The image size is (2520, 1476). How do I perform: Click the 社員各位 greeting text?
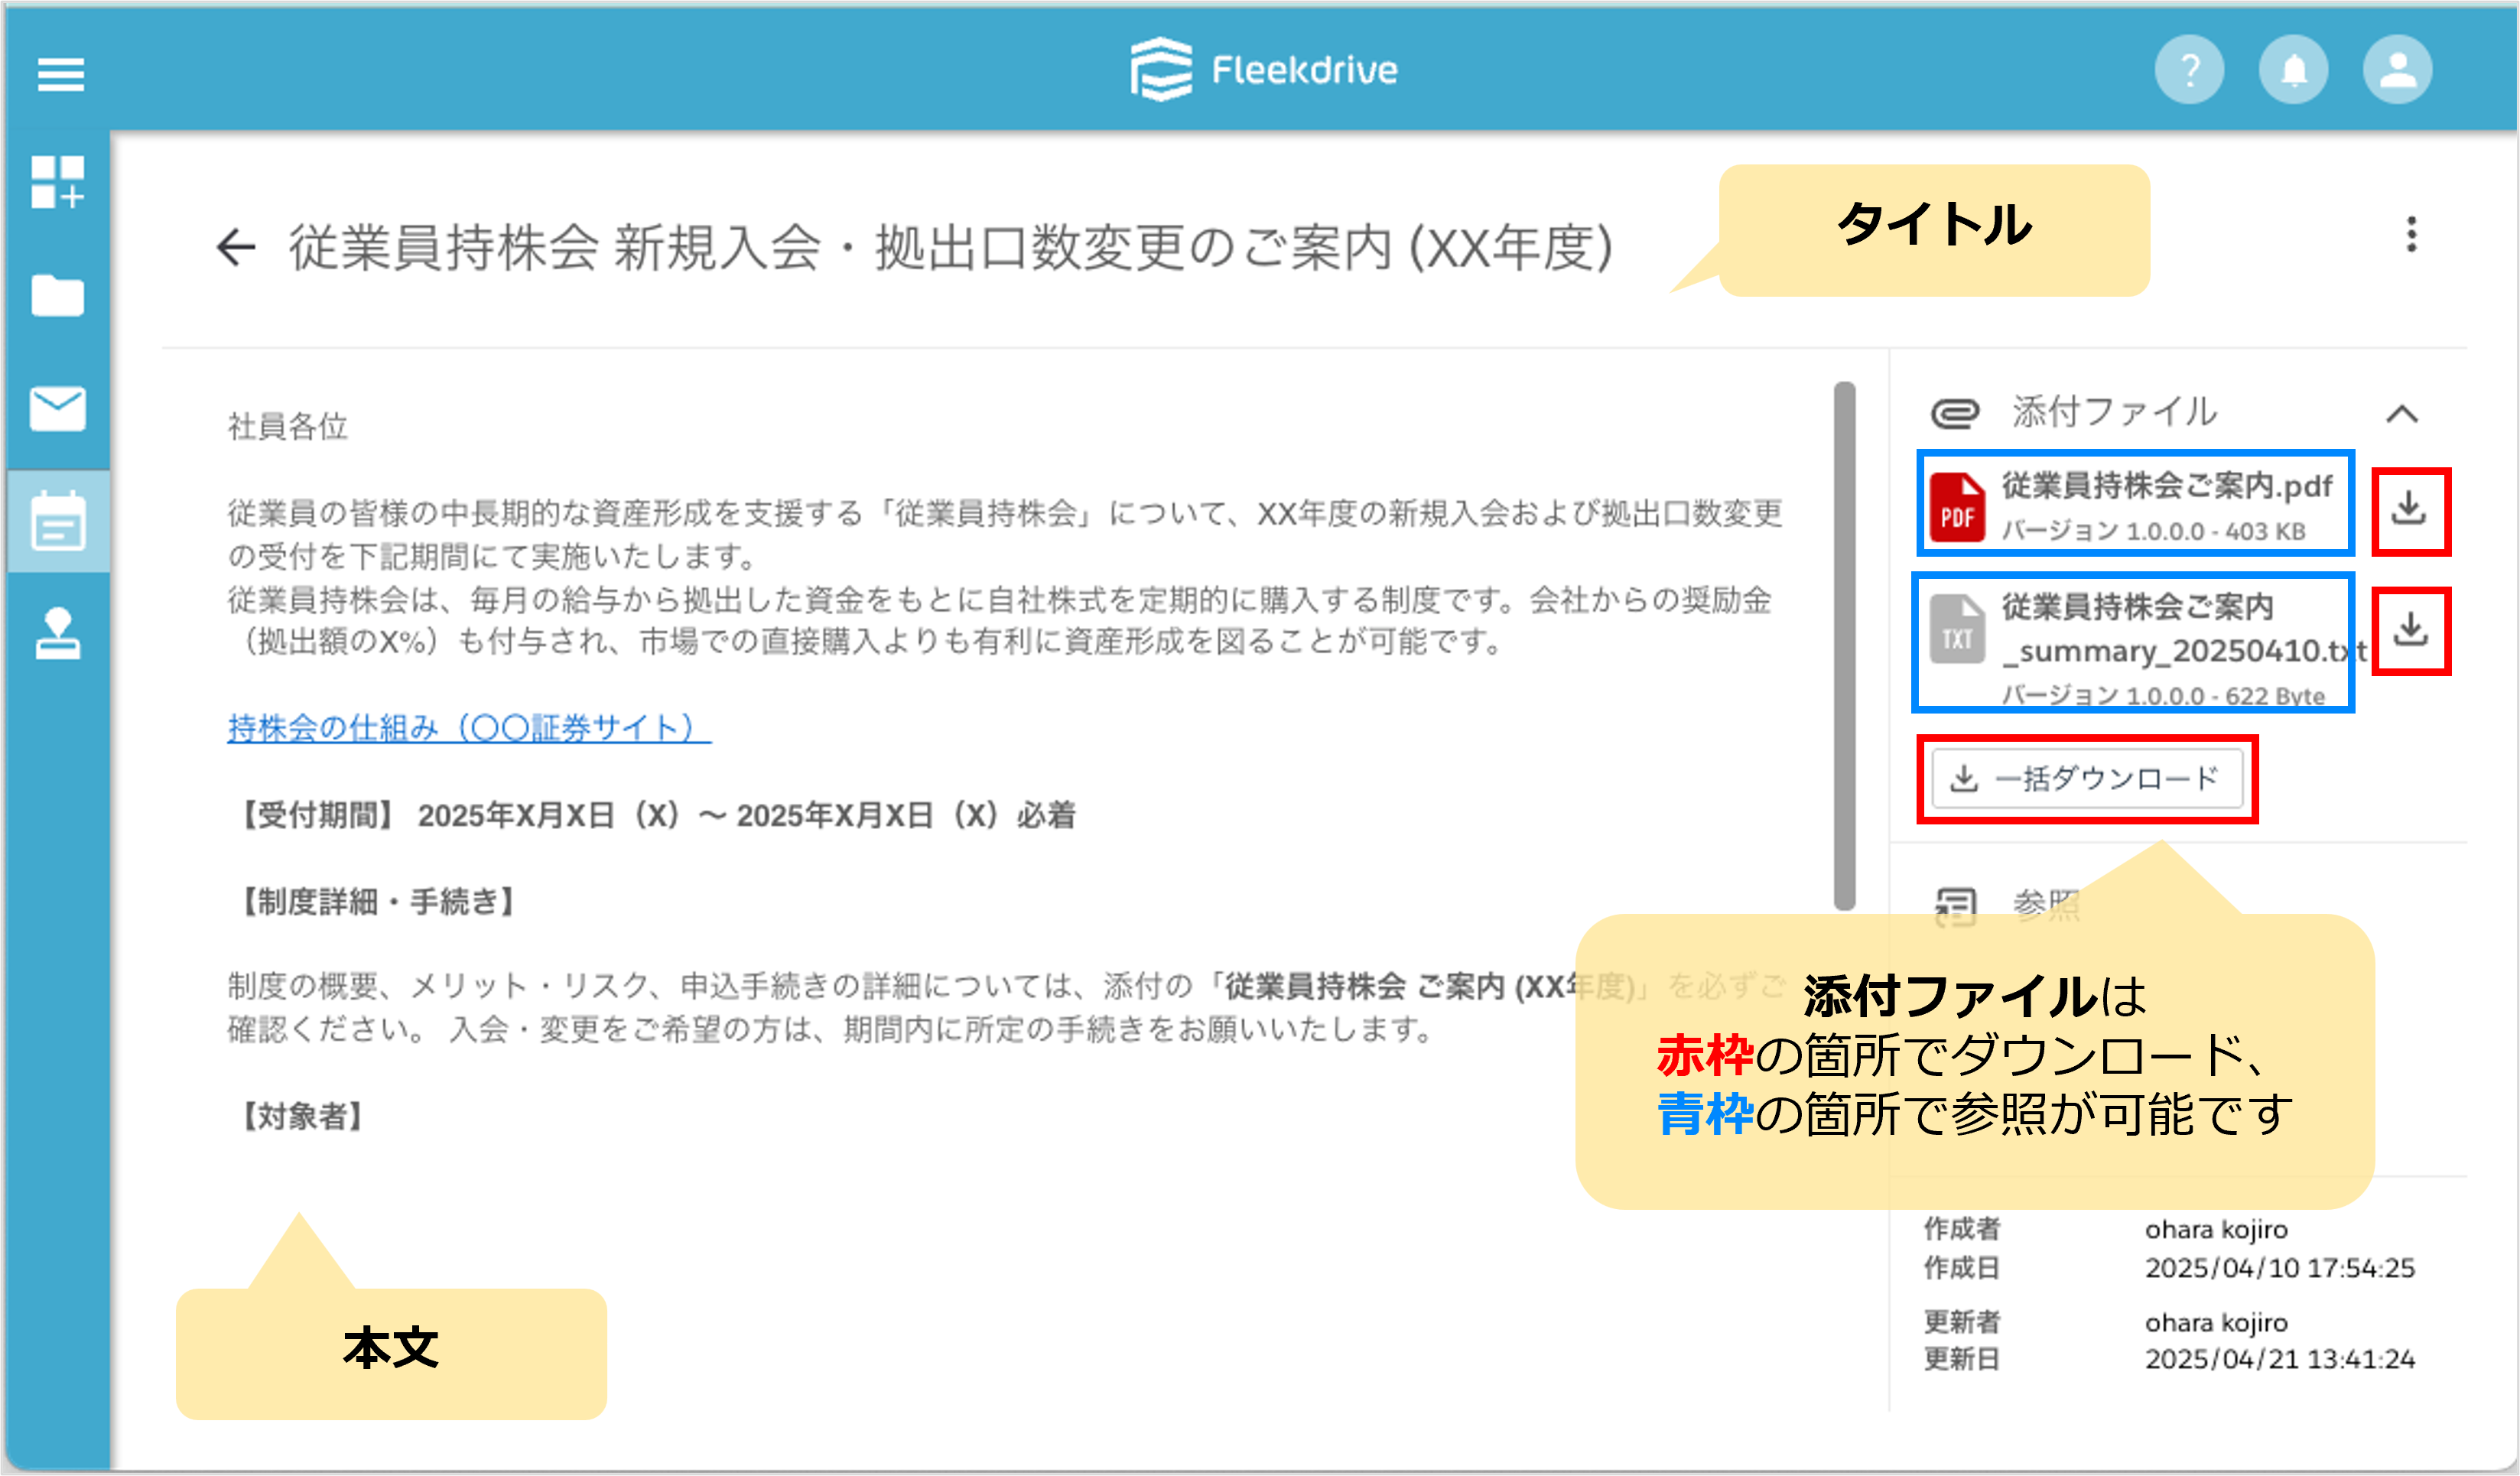[x=288, y=427]
